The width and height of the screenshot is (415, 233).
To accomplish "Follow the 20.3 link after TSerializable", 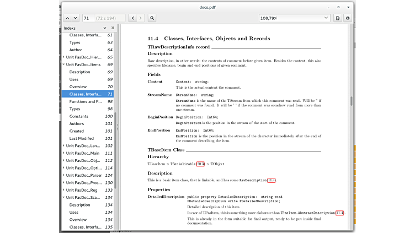I will pos(200,164).
